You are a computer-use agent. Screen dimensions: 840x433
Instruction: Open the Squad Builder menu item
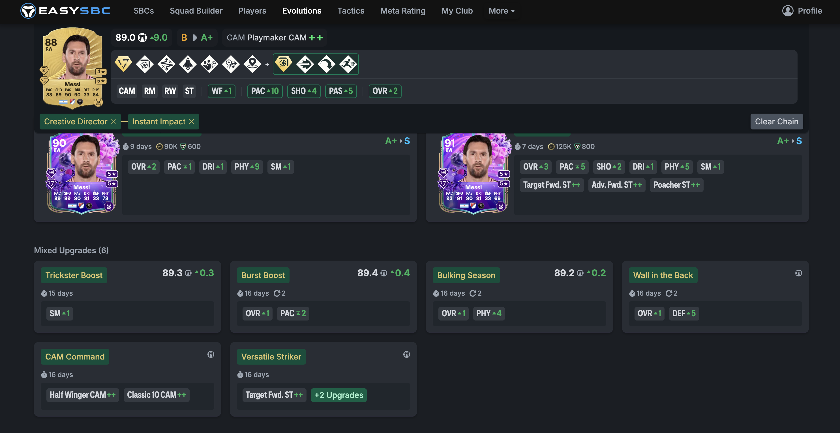pos(196,11)
